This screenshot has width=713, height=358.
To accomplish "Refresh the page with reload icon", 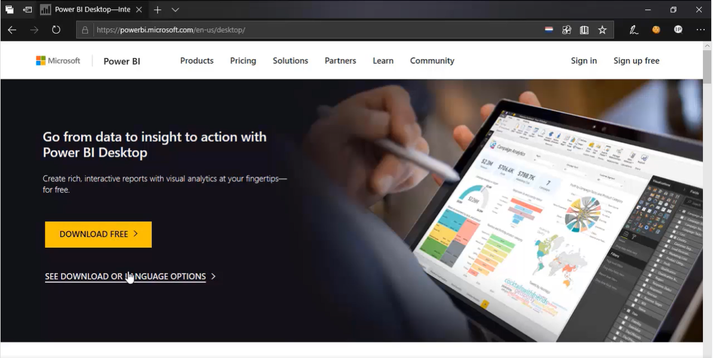I will click(56, 29).
